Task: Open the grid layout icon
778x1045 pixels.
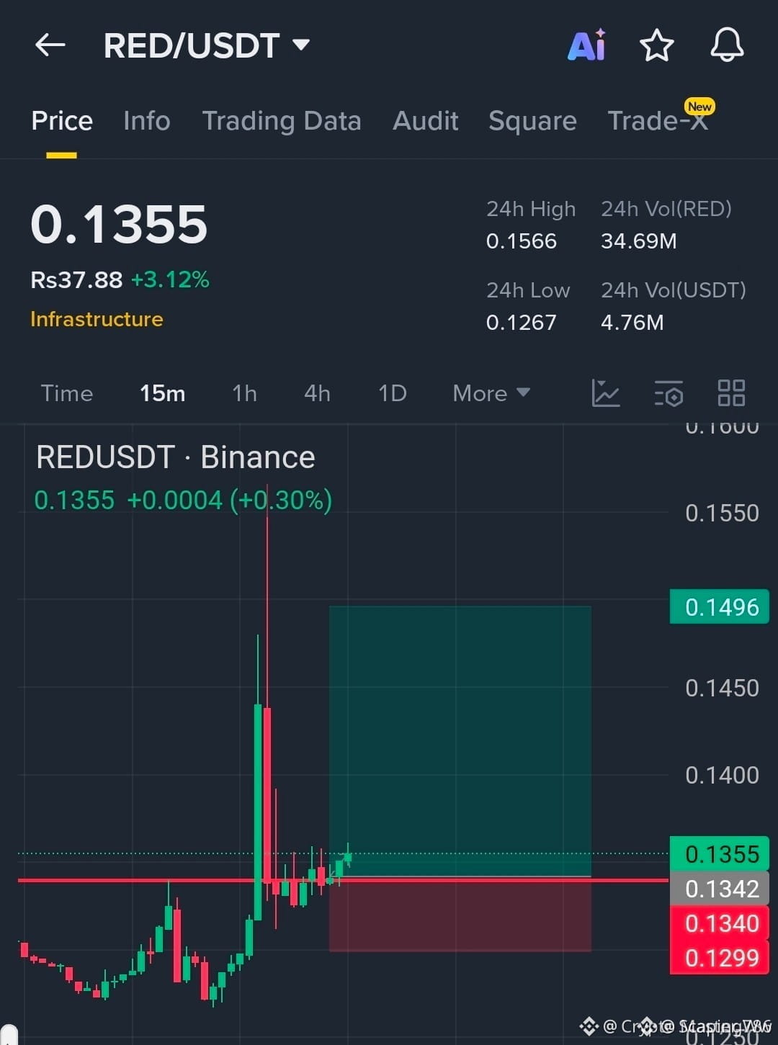Action: point(731,393)
